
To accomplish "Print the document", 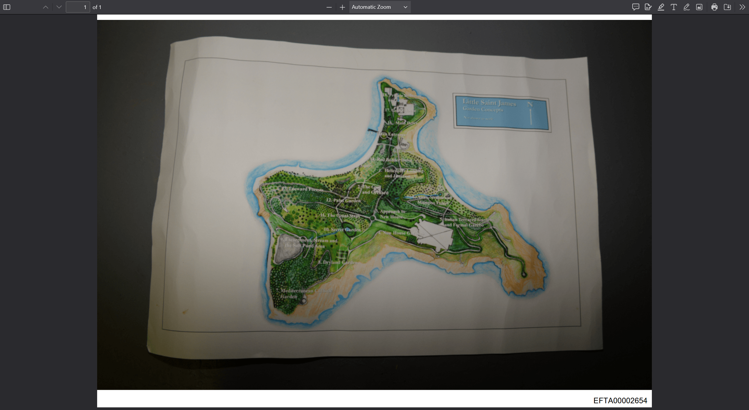I will (714, 7).
